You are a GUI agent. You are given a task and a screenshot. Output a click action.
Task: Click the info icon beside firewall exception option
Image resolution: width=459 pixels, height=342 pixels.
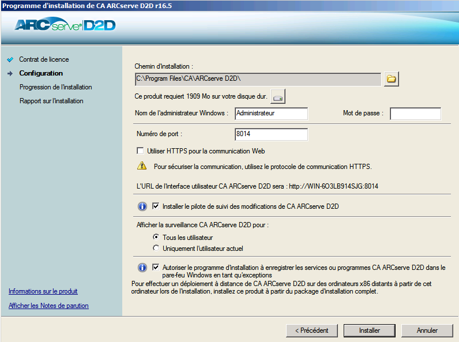142,268
